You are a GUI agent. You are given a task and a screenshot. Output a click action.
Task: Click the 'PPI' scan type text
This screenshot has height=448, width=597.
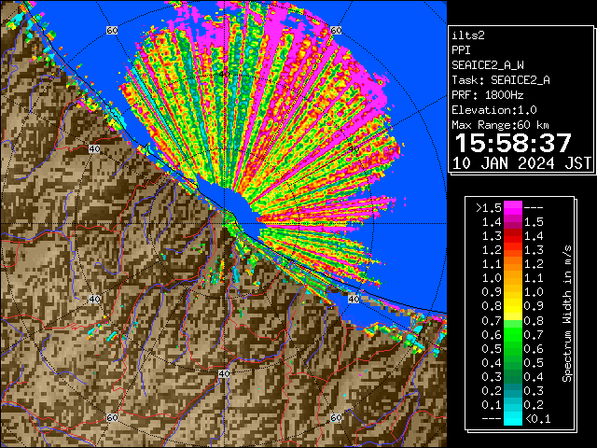pyautogui.click(x=461, y=50)
